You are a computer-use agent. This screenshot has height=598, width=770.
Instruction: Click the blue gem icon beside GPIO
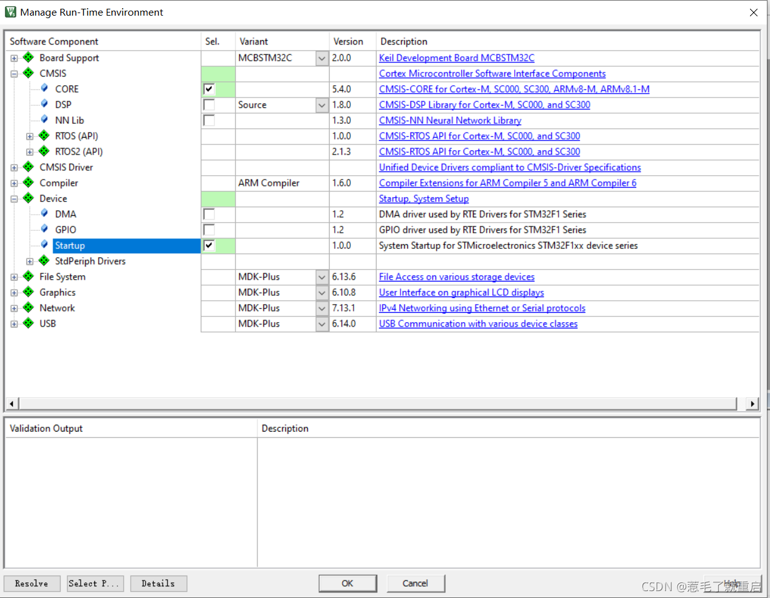click(44, 230)
